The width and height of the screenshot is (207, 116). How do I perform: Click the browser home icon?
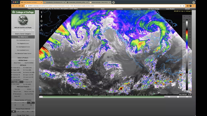click(22, 6)
